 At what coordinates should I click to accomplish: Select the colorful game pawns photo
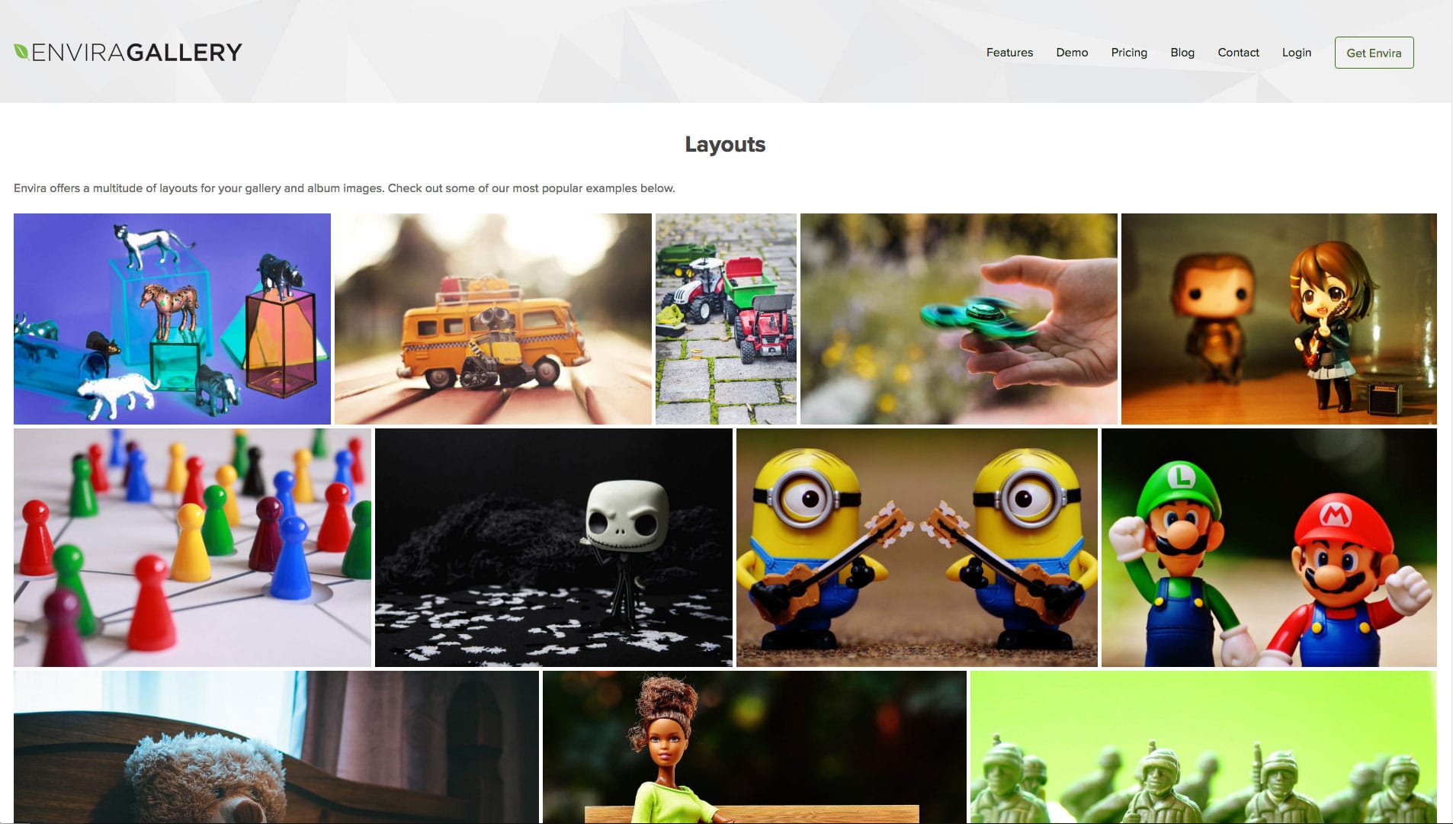tap(192, 547)
